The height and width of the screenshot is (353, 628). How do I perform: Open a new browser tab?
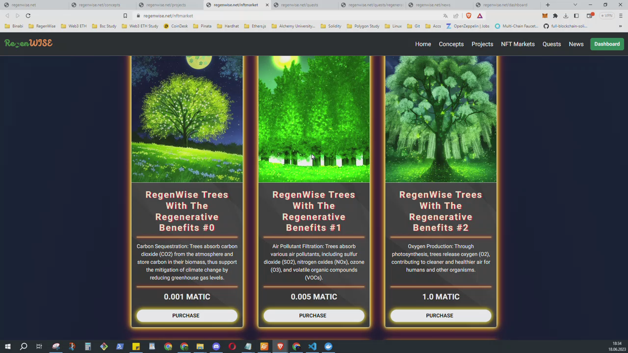pyautogui.click(x=548, y=5)
